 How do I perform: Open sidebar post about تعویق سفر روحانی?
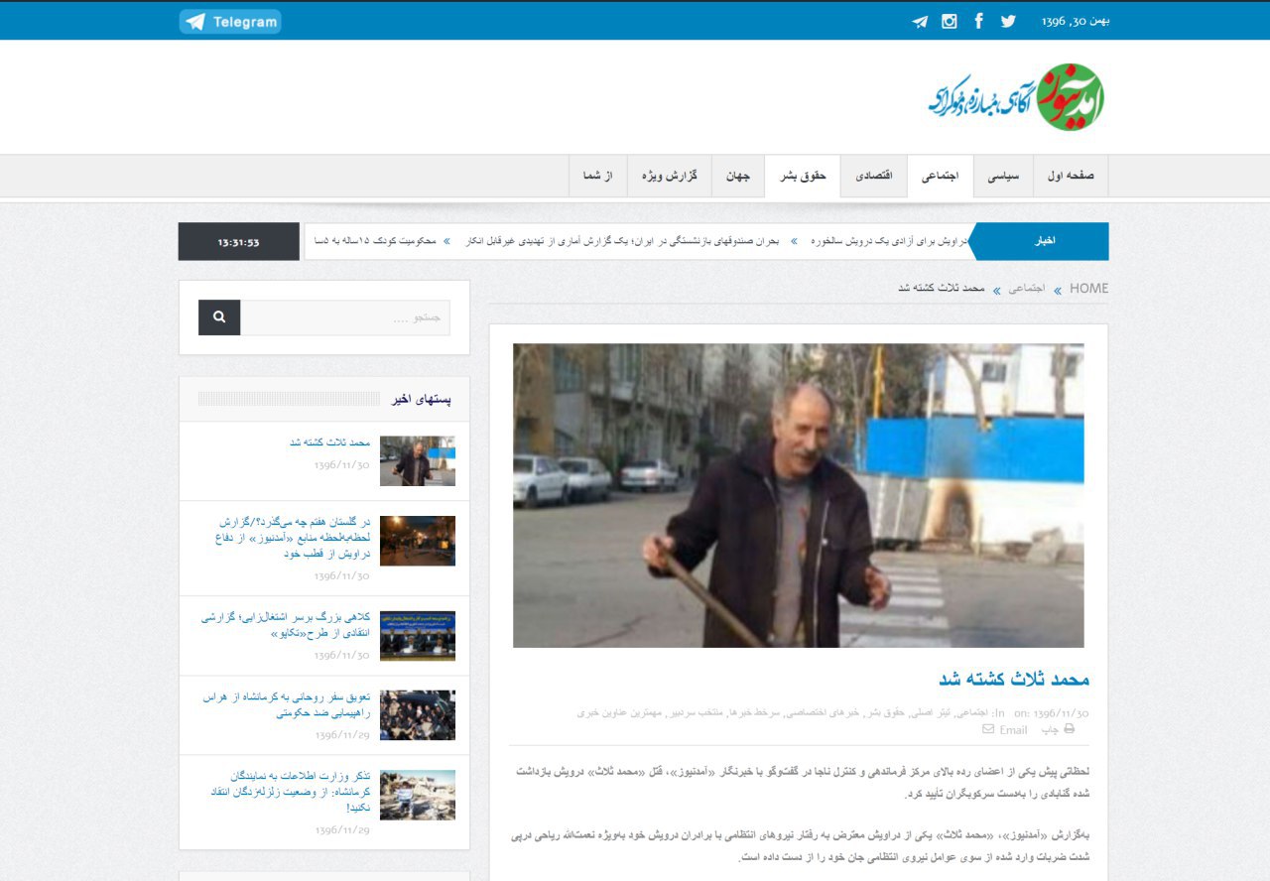286,705
